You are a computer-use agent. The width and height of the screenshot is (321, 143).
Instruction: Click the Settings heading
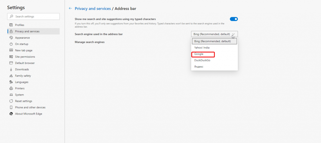pyautogui.click(x=16, y=7)
